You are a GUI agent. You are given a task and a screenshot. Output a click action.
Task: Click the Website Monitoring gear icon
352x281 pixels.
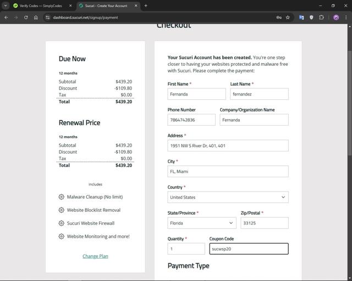pos(61,236)
